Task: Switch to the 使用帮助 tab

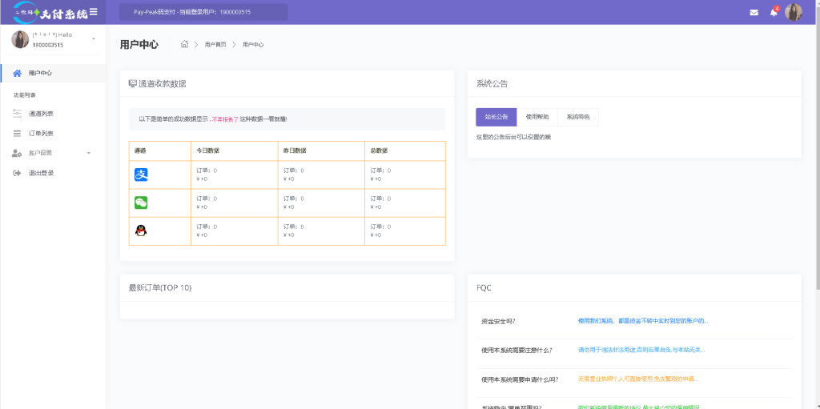Action: point(537,117)
